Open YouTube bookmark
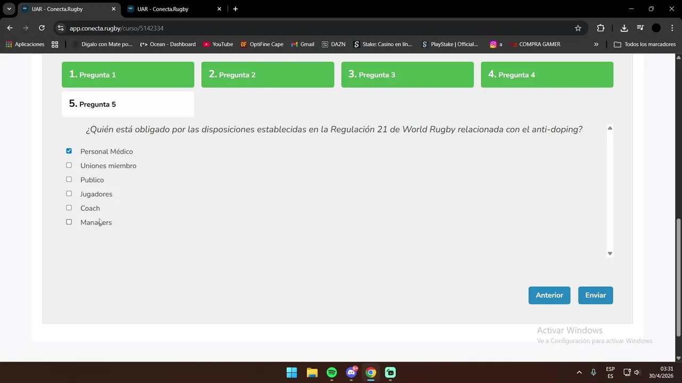This screenshot has width=682, height=383. coord(218,44)
